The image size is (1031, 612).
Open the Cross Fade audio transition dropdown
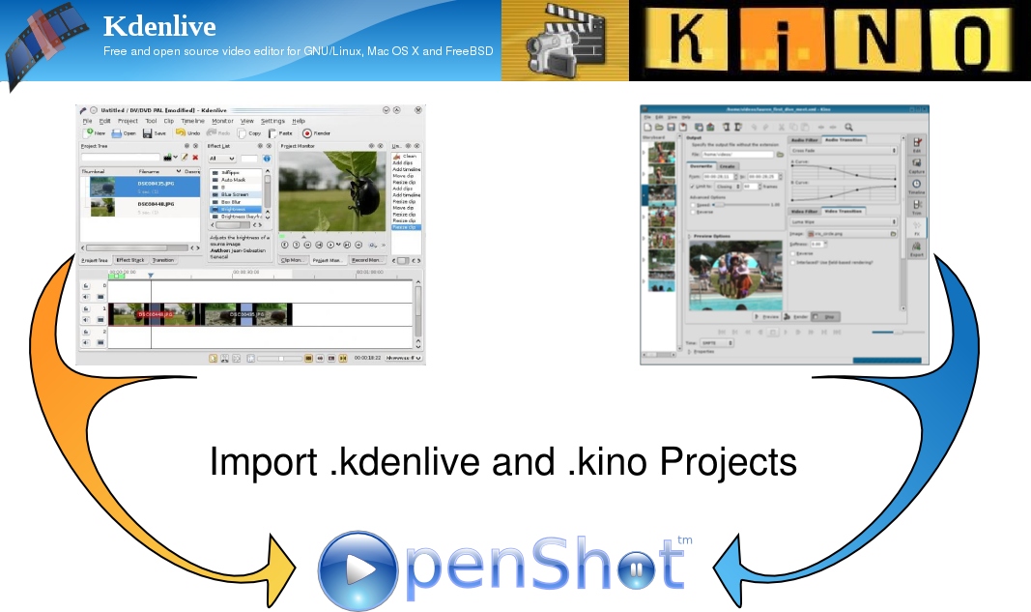click(x=844, y=151)
